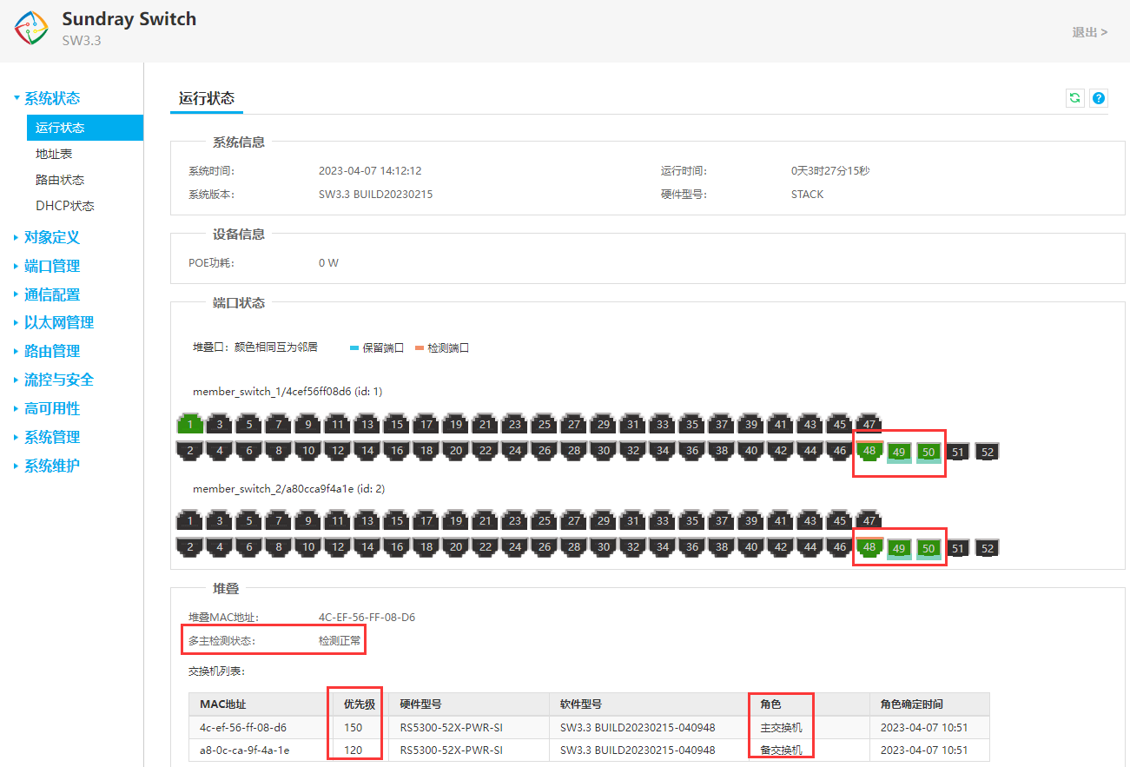Expand the 系统维护 sidebar section
This screenshot has height=767, width=1130.
point(52,466)
